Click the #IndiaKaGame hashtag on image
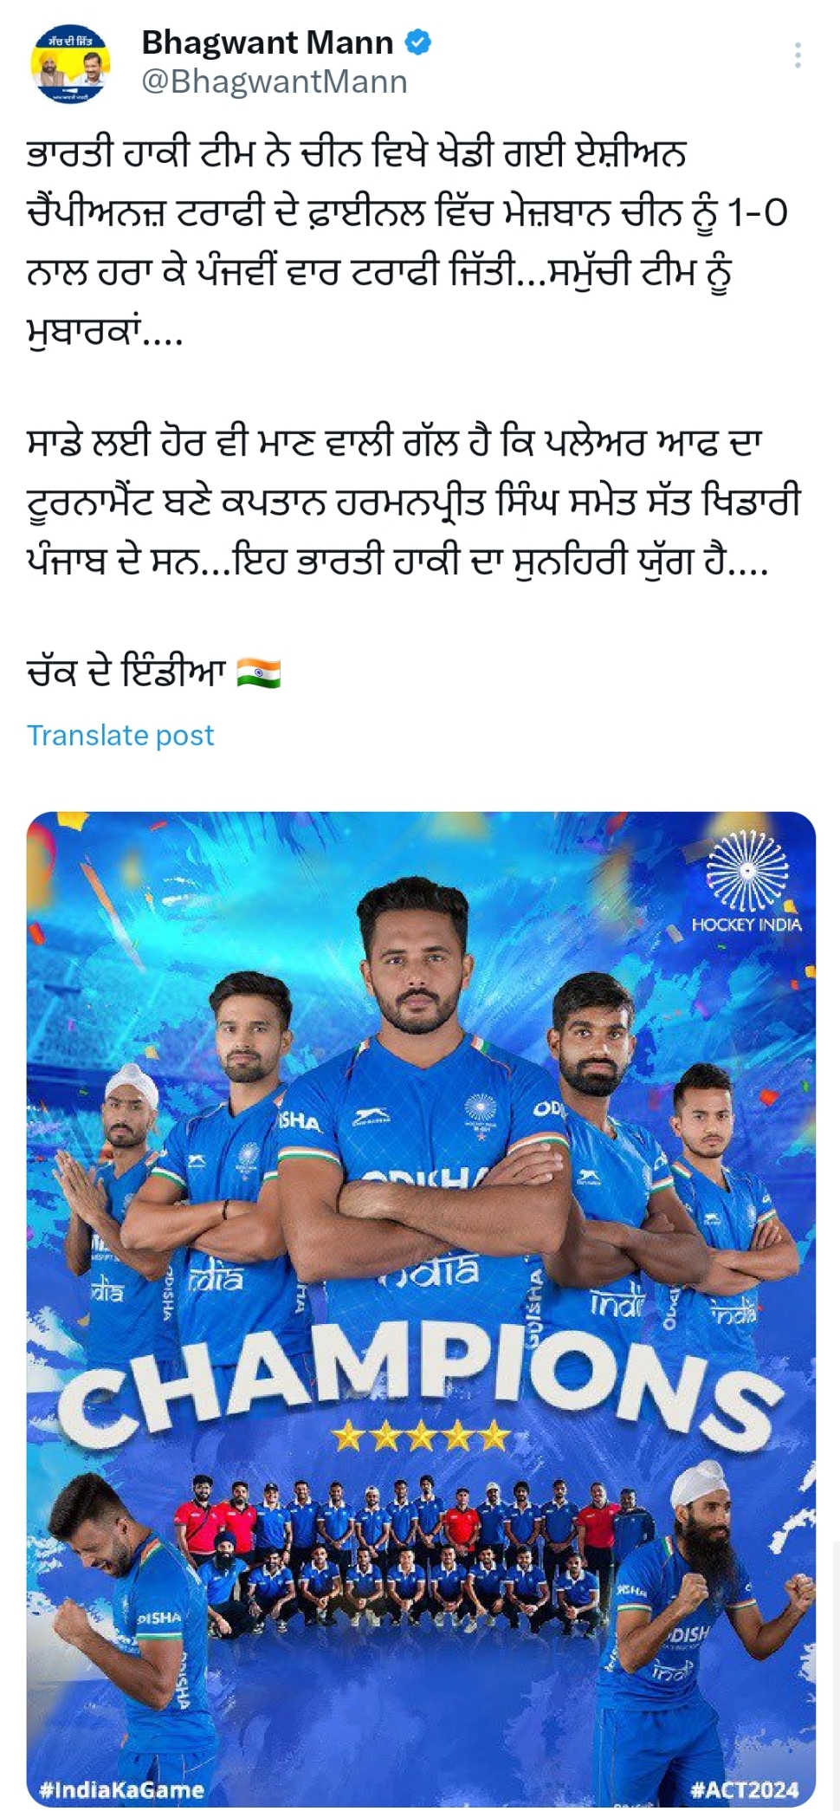Image resolution: width=840 pixels, height=1811 pixels. pyautogui.click(x=122, y=1789)
